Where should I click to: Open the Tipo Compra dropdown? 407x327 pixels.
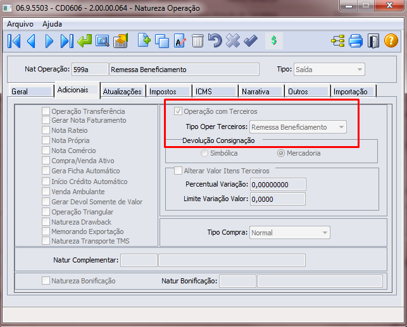point(290,233)
